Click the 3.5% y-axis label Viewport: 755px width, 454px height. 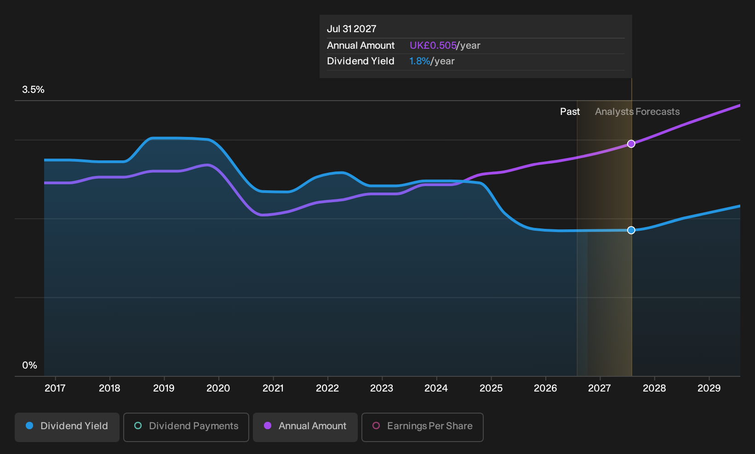coord(34,90)
